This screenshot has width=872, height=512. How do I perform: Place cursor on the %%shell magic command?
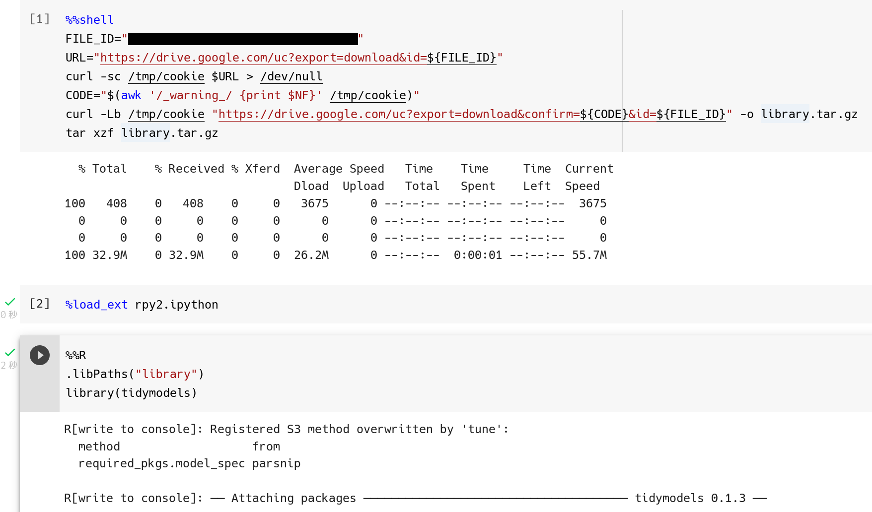[90, 20]
